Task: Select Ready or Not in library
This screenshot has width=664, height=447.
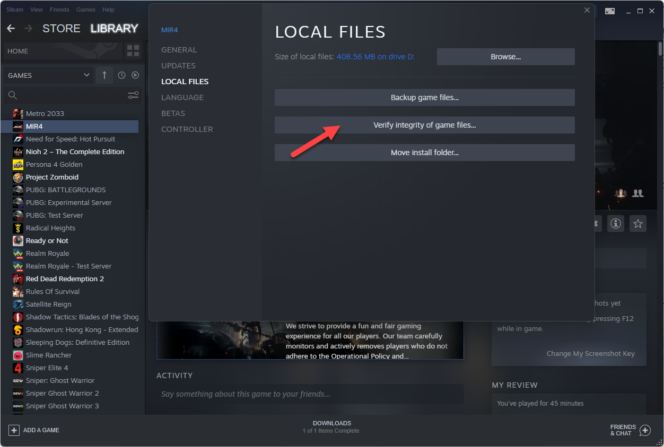Action: (x=47, y=240)
